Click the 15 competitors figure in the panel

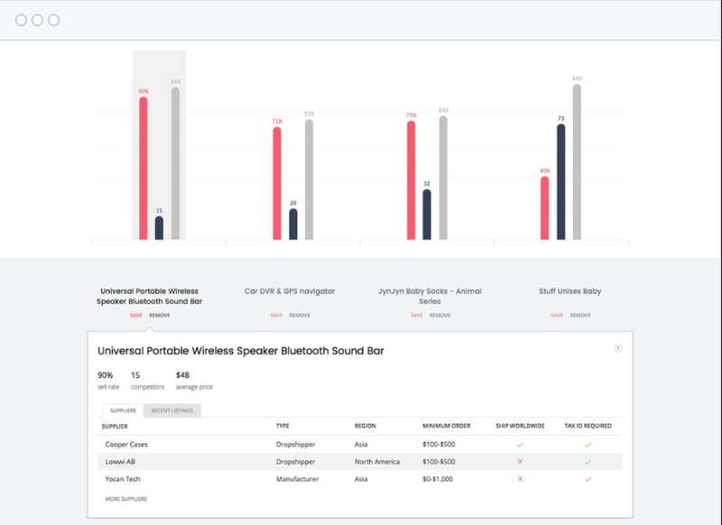click(134, 375)
